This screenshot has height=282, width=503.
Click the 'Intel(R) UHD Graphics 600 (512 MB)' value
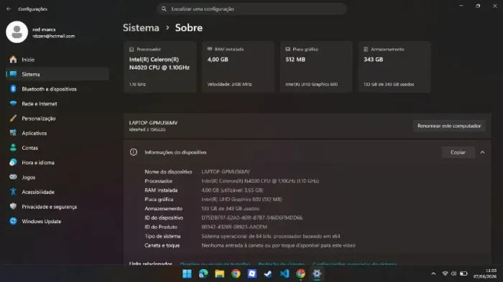tap(241, 199)
